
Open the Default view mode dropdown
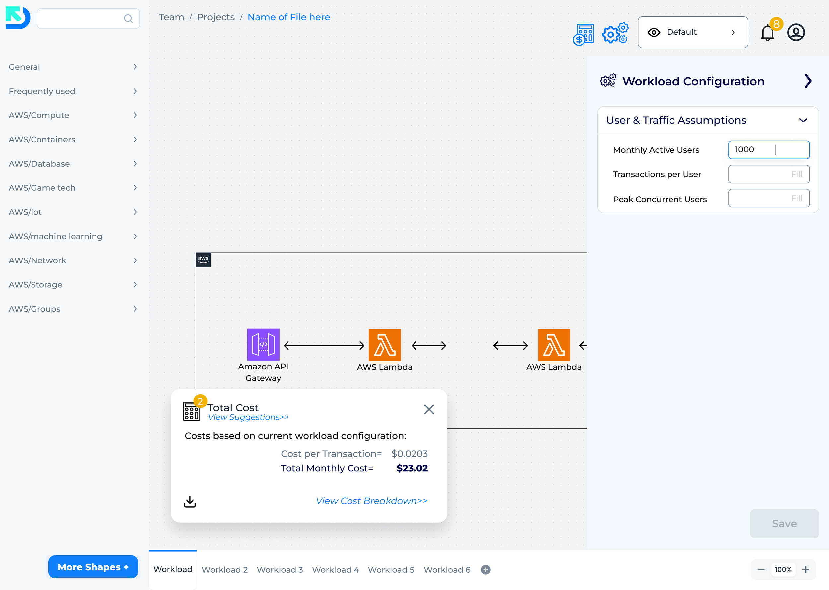[x=692, y=32]
